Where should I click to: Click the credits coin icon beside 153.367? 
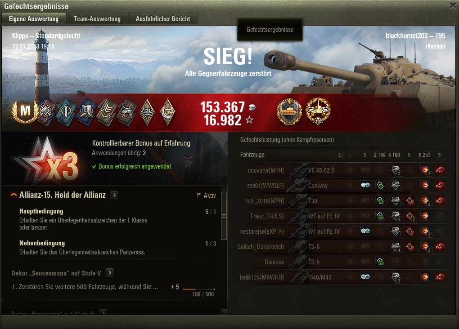[252, 107]
